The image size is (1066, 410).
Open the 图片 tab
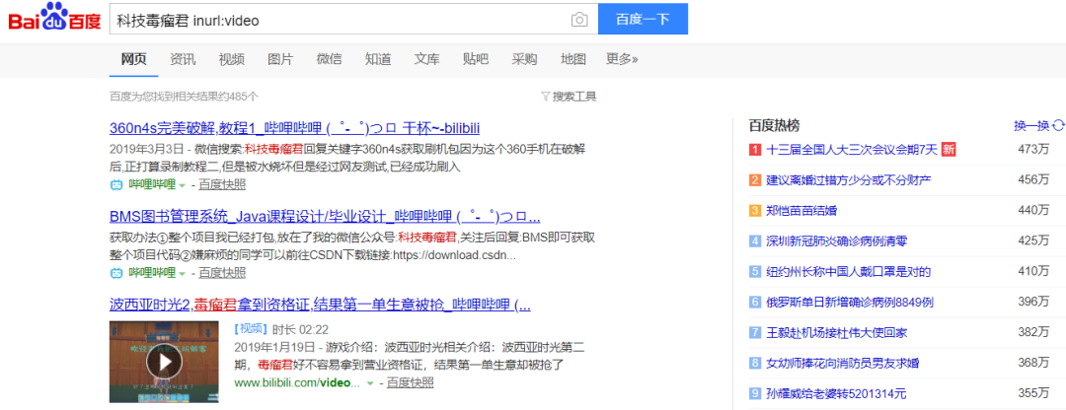[280, 59]
